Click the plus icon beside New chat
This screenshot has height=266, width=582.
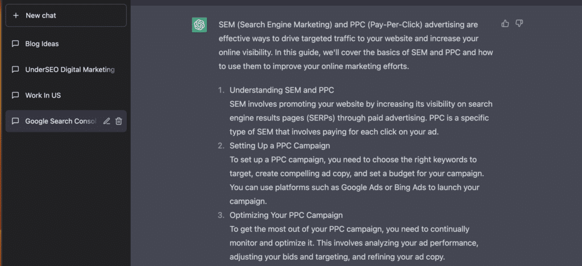click(x=15, y=15)
